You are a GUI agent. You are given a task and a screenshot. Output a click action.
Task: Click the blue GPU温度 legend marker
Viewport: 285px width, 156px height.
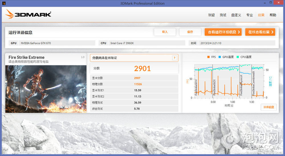[219, 57]
